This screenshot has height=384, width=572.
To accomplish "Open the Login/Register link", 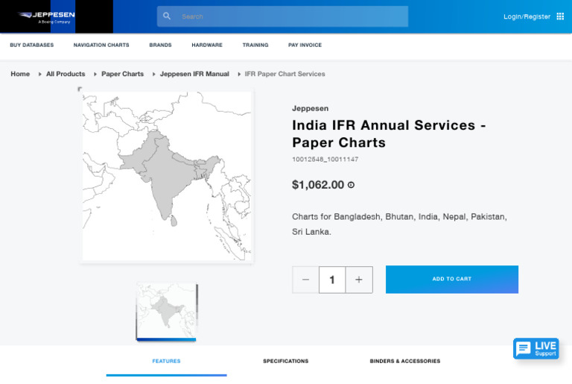I will [527, 16].
